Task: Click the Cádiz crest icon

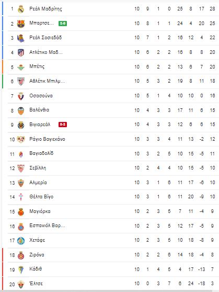Action: point(21,270)
